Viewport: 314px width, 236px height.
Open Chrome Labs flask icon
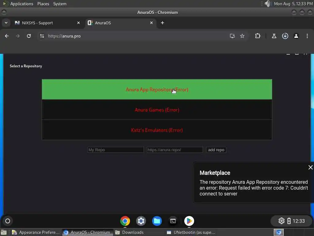[274, 36]
